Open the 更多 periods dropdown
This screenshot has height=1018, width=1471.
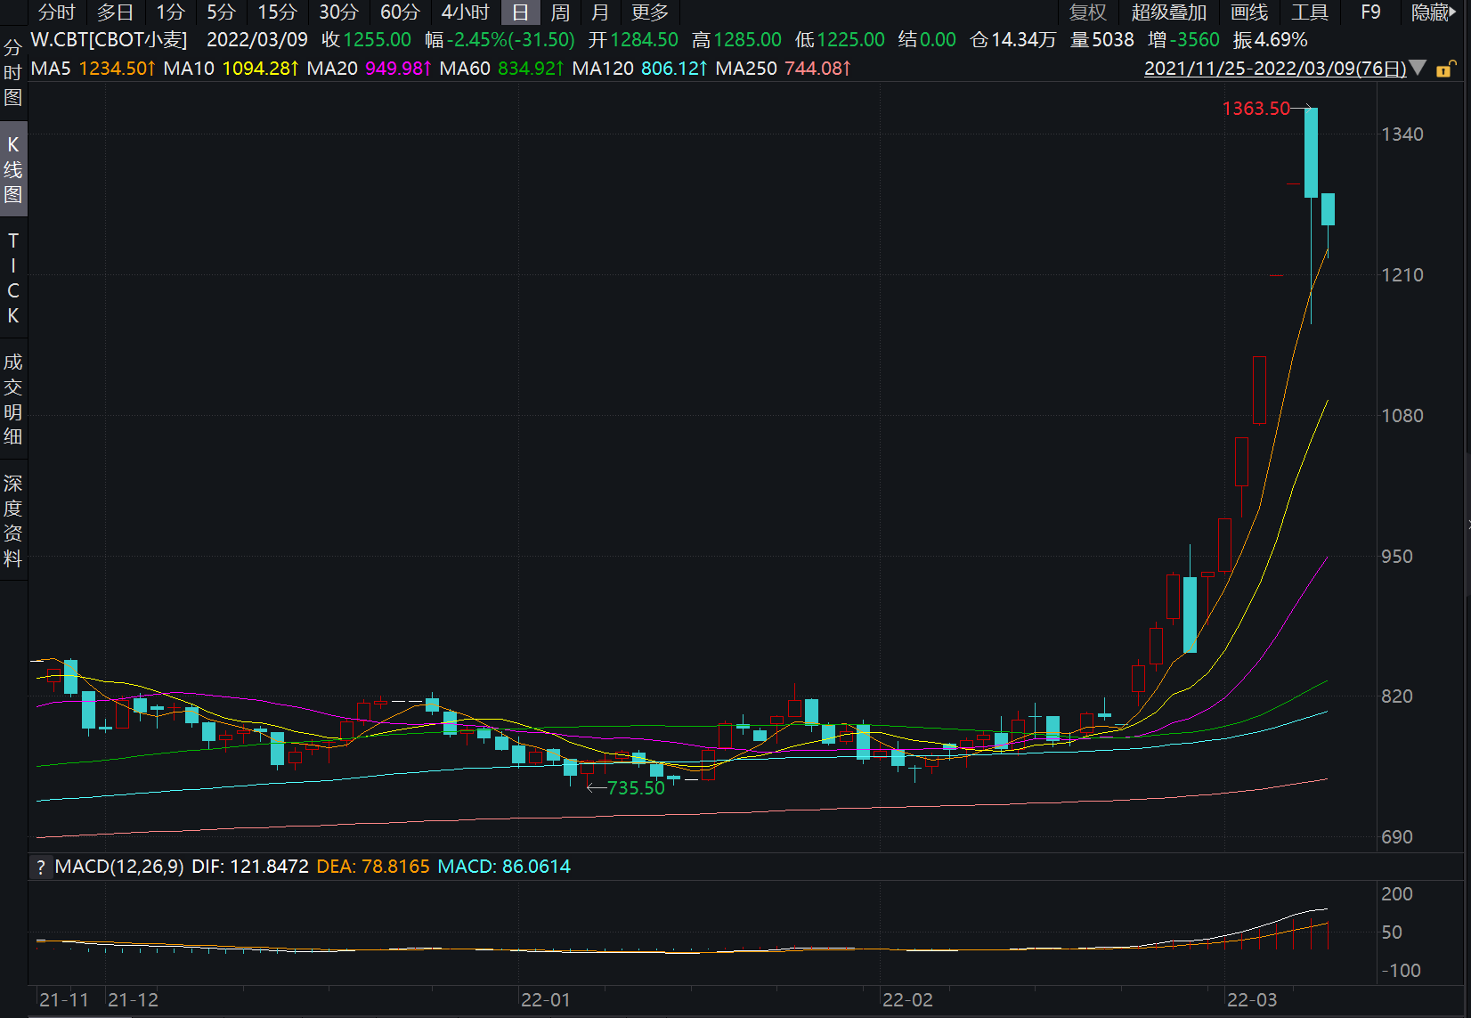pos(649,12)
